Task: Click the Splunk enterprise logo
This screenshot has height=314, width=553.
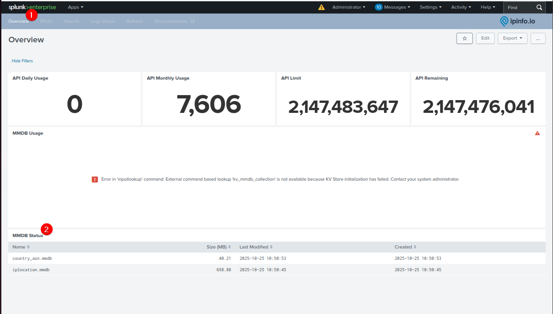Action: click(31, 7)
